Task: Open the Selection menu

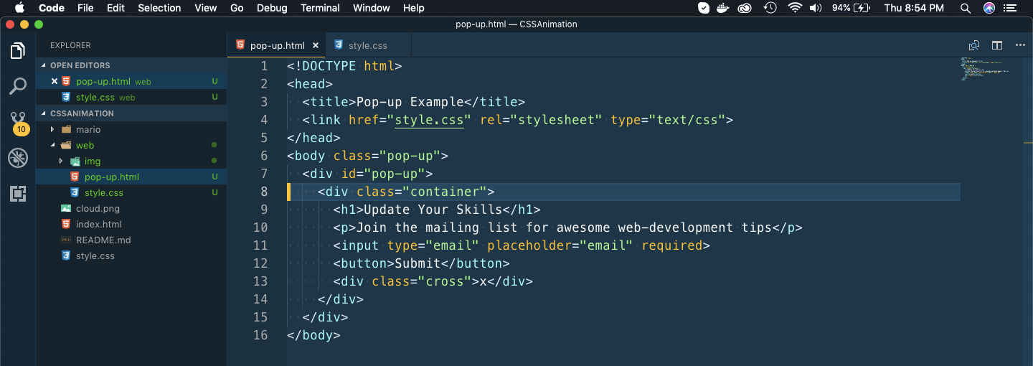Action: (x=159, y=8)
